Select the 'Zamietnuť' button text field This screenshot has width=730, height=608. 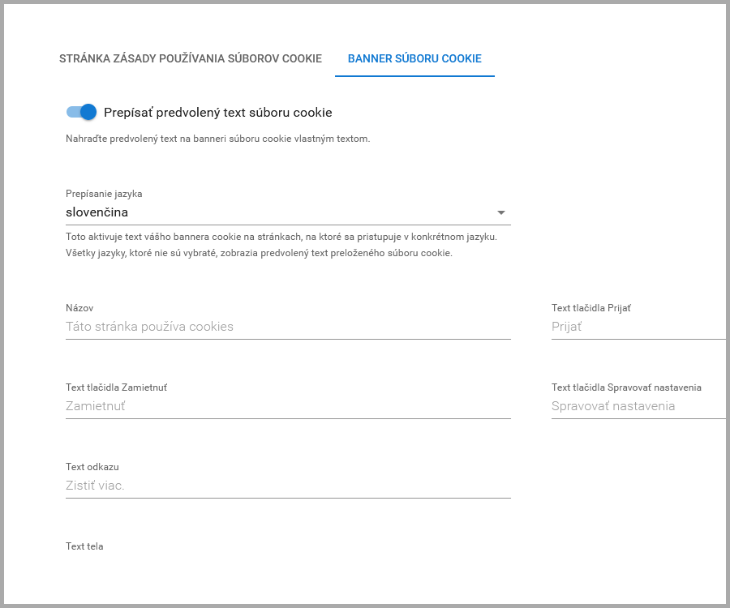tap(288, 406)
